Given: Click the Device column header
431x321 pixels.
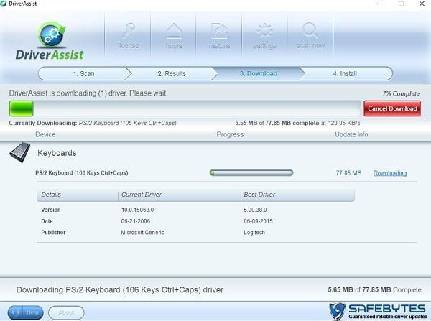Looking at the screenshot, I should 45,135.
